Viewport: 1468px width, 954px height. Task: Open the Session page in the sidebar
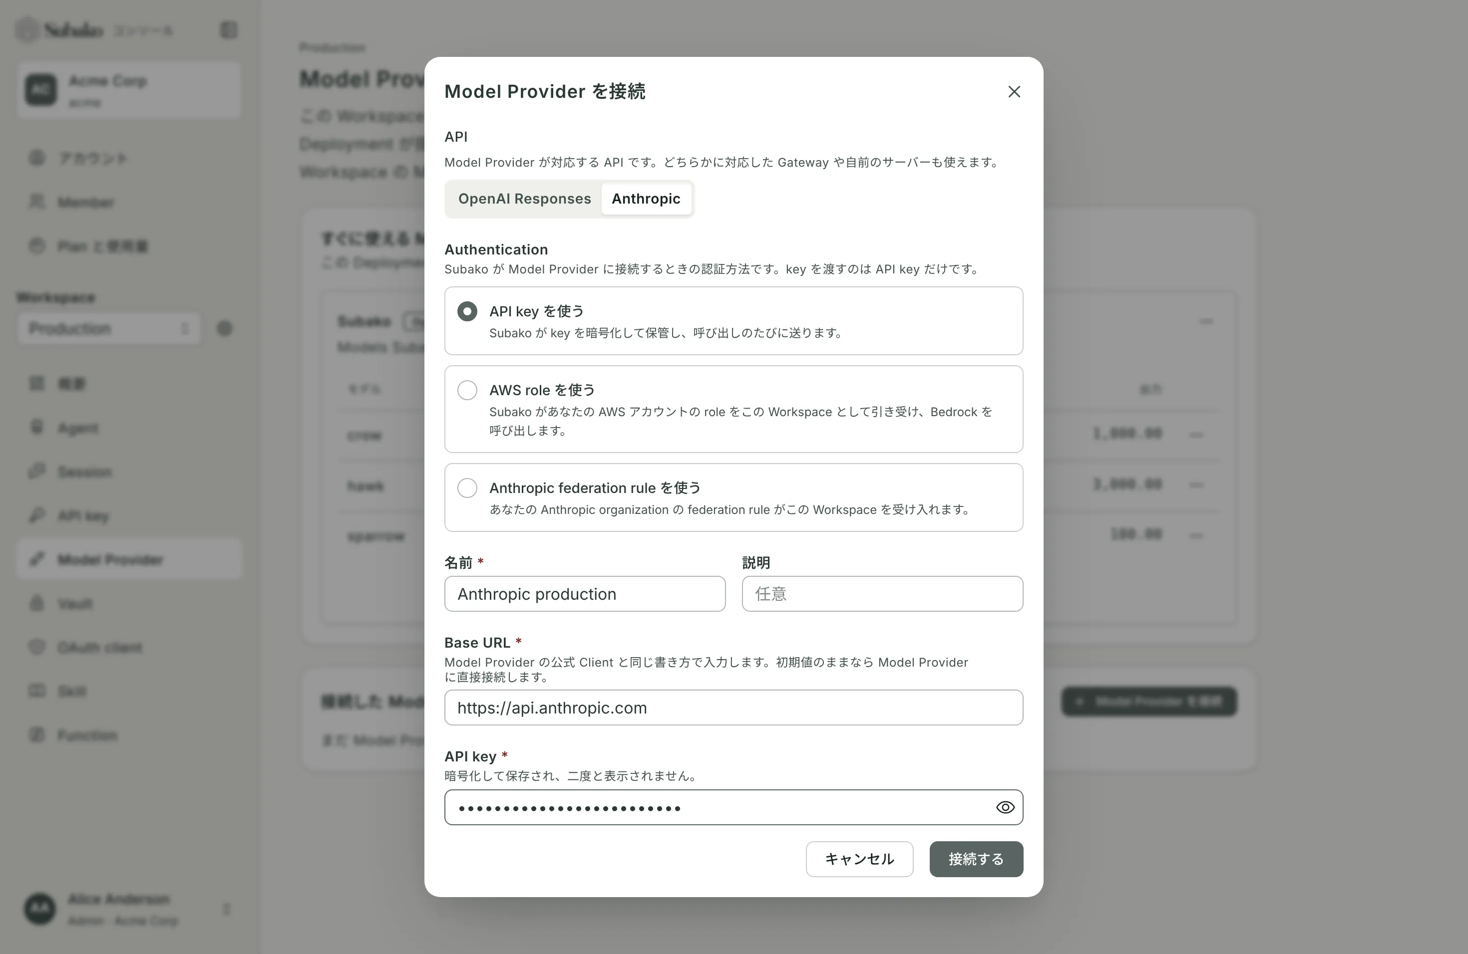(x=129, y=472)
